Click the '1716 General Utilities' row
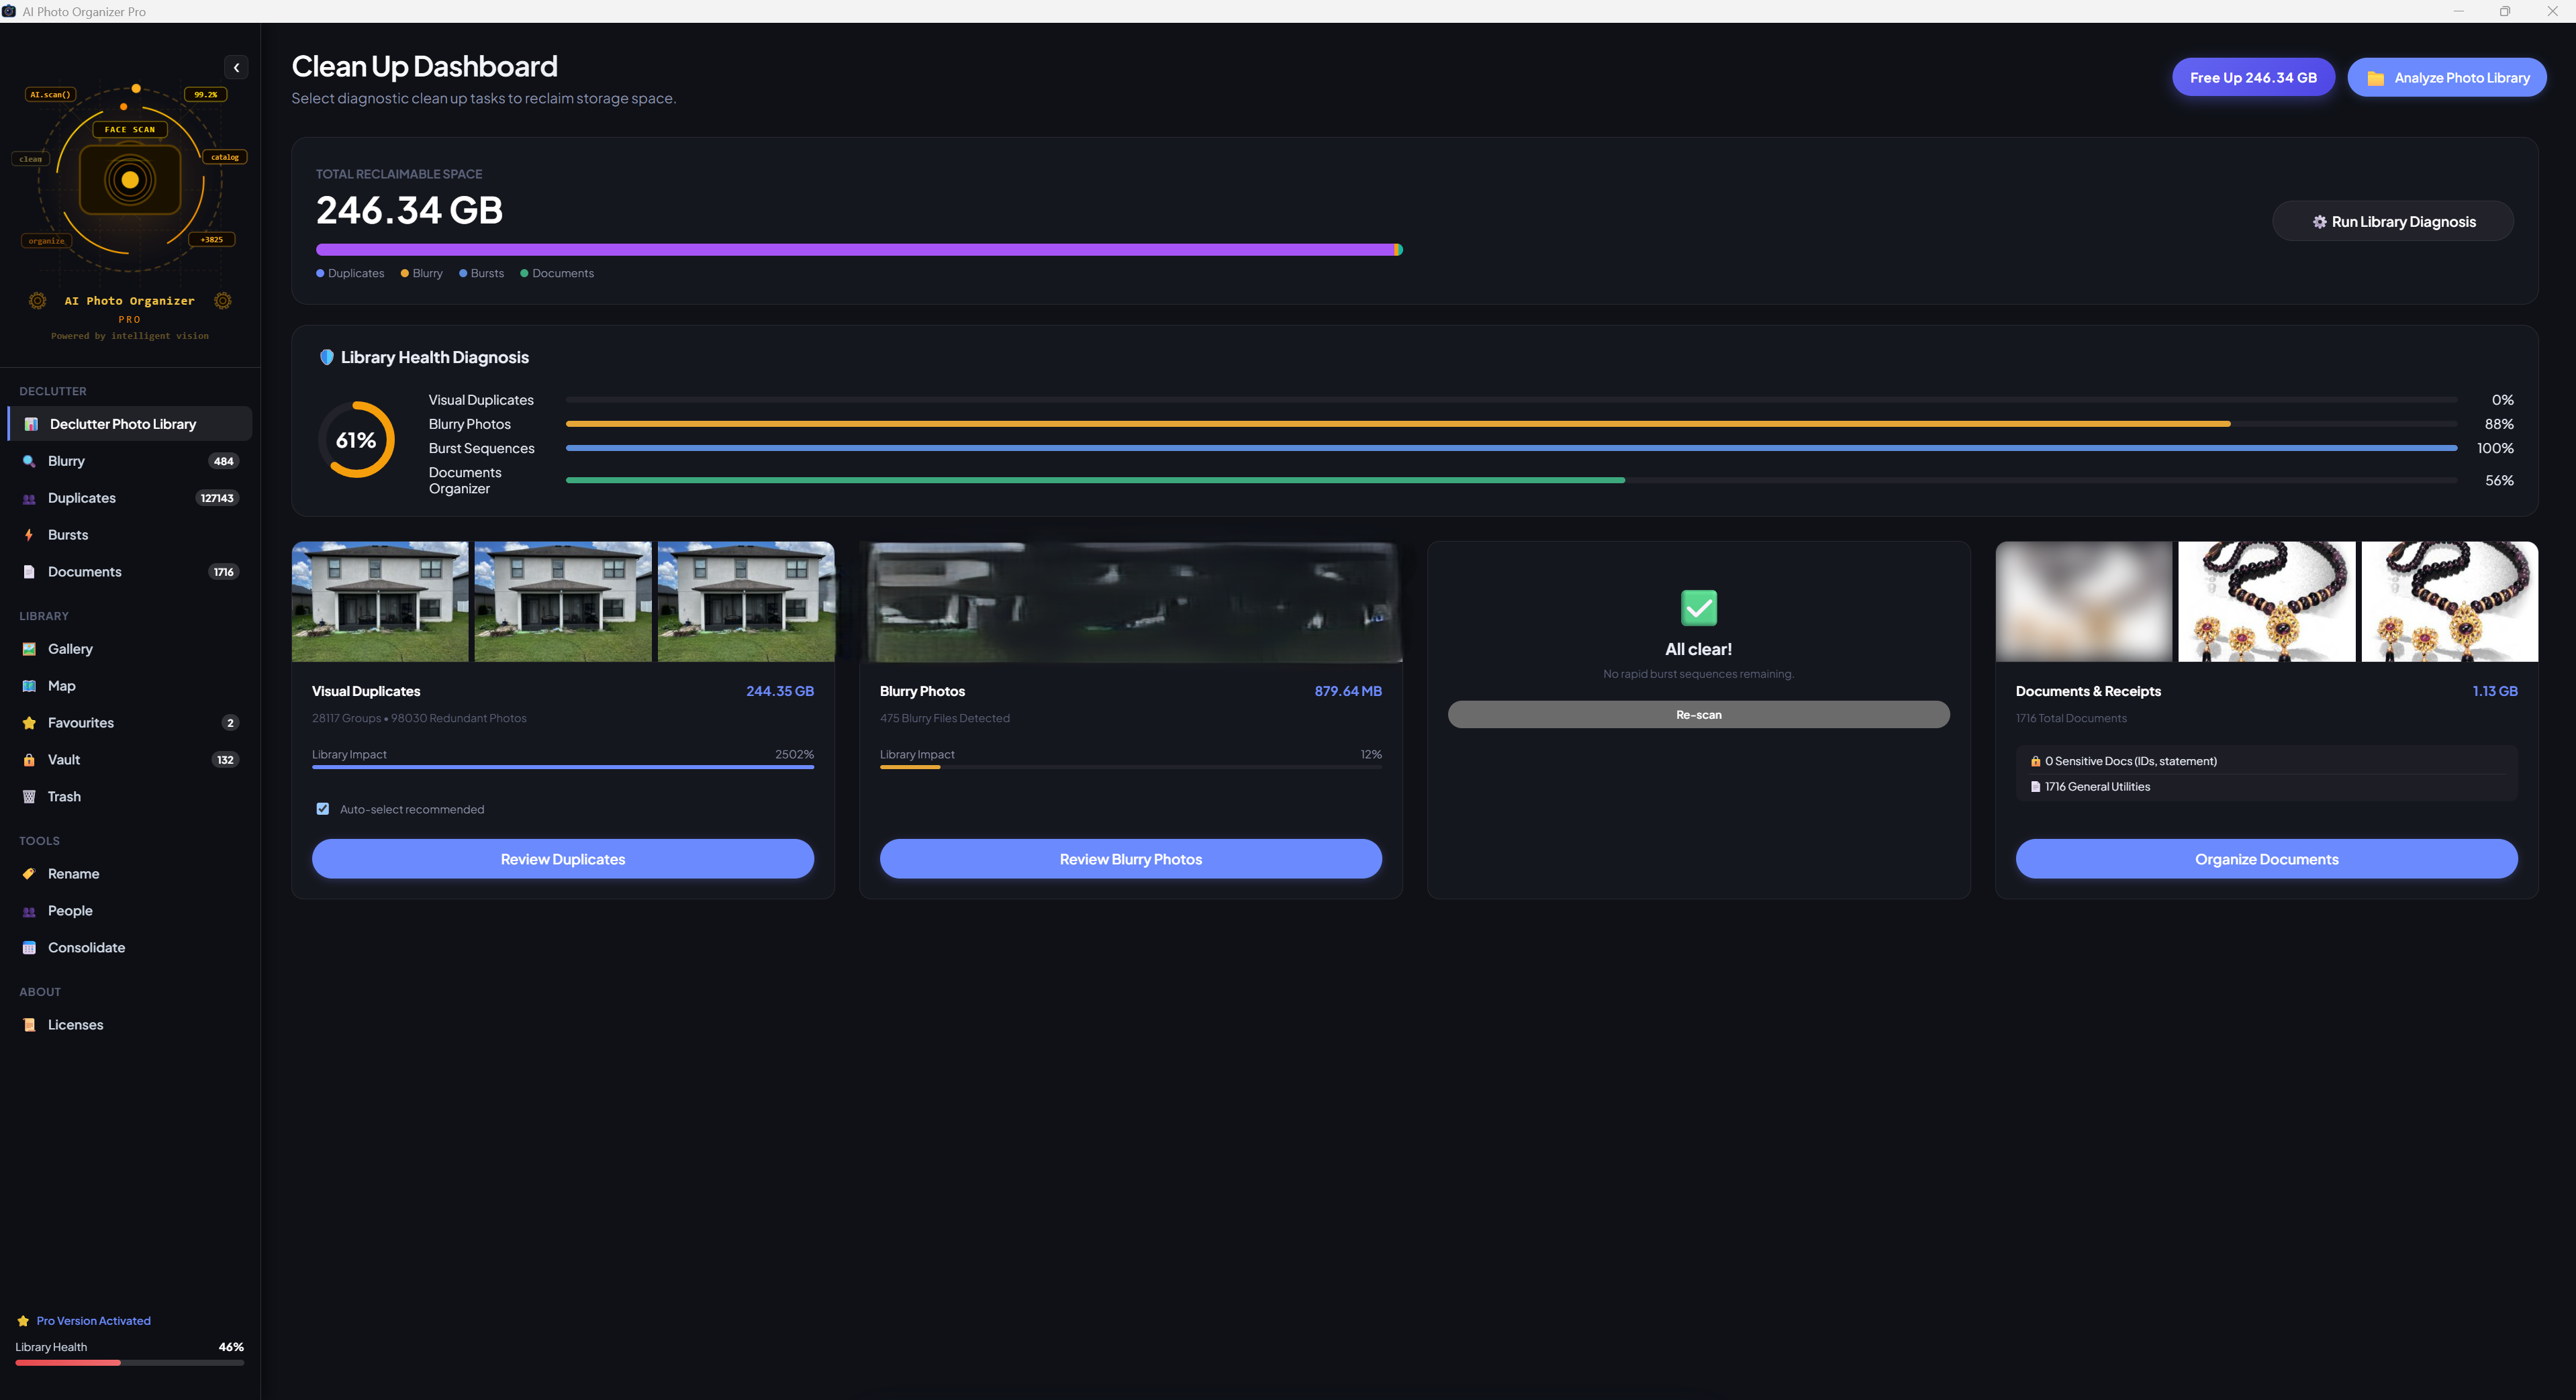The image size is (2576, 1400). (2267, 787)
